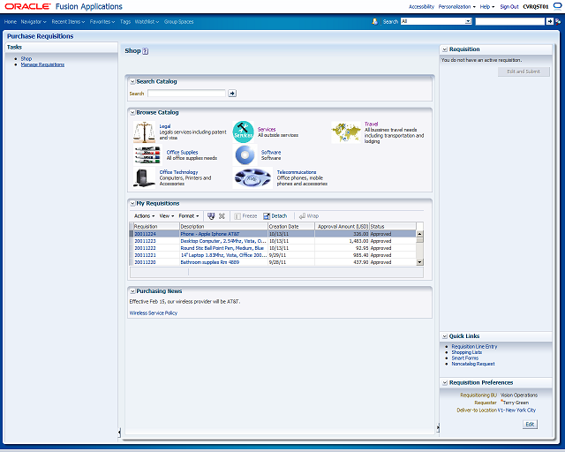Open the Format menu in My Requisitions
The width and height of the screenshot is (565, 452).
(189, 216)
